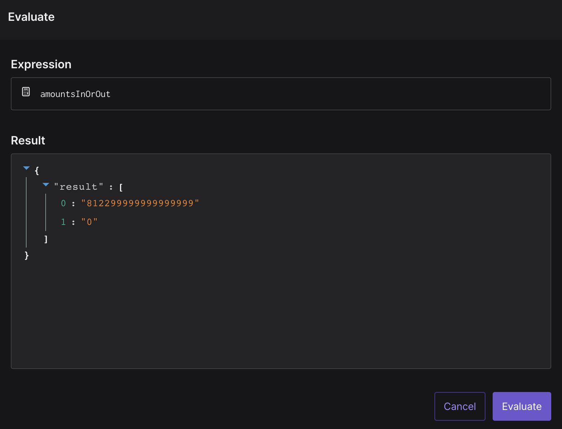Viewport: 562px width, 429px height.
Task: Select the "0" string value
Action: point(89,222)
